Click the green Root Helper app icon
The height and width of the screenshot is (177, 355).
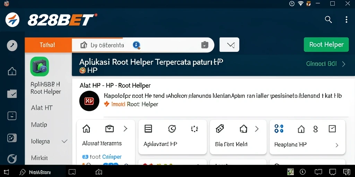click(40, 66)
